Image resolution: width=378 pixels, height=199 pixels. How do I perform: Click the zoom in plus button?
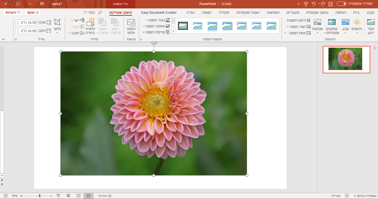(x=21, y=196)
